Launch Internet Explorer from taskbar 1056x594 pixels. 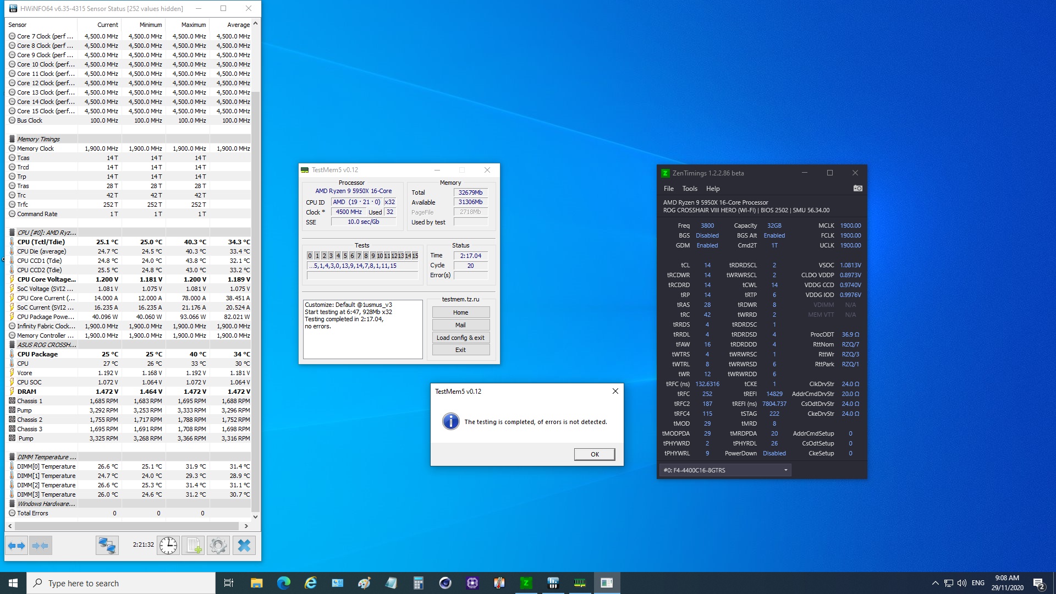click(311, 583)
